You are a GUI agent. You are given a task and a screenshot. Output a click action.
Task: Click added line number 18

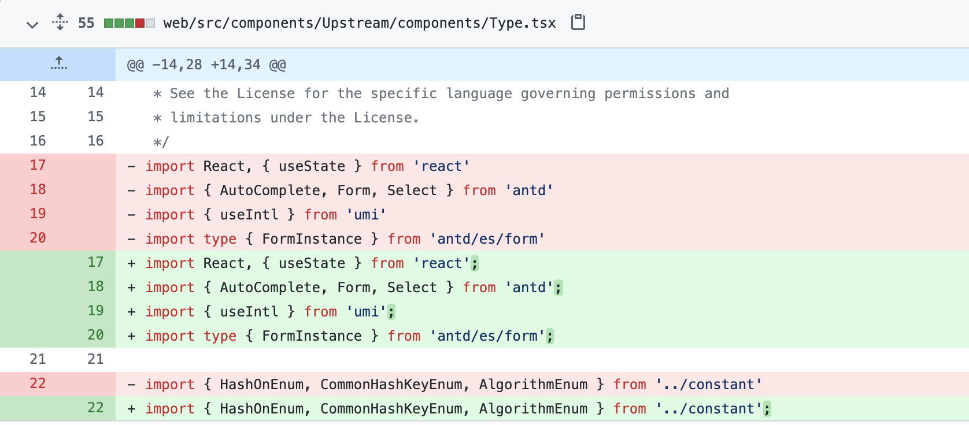95,286
